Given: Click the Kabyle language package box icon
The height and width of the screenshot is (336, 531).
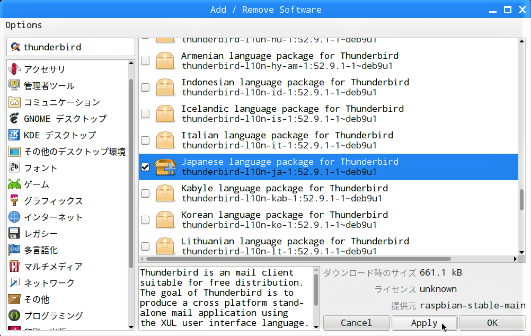Looking at the screenshot, I should coord(165,193).
